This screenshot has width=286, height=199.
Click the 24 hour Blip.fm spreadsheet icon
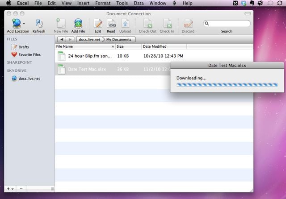pyautogui.click(x=62, y=56)
